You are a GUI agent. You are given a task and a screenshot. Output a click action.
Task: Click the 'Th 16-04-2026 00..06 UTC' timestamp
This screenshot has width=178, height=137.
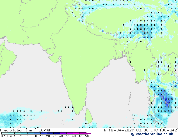pos(130,130)
